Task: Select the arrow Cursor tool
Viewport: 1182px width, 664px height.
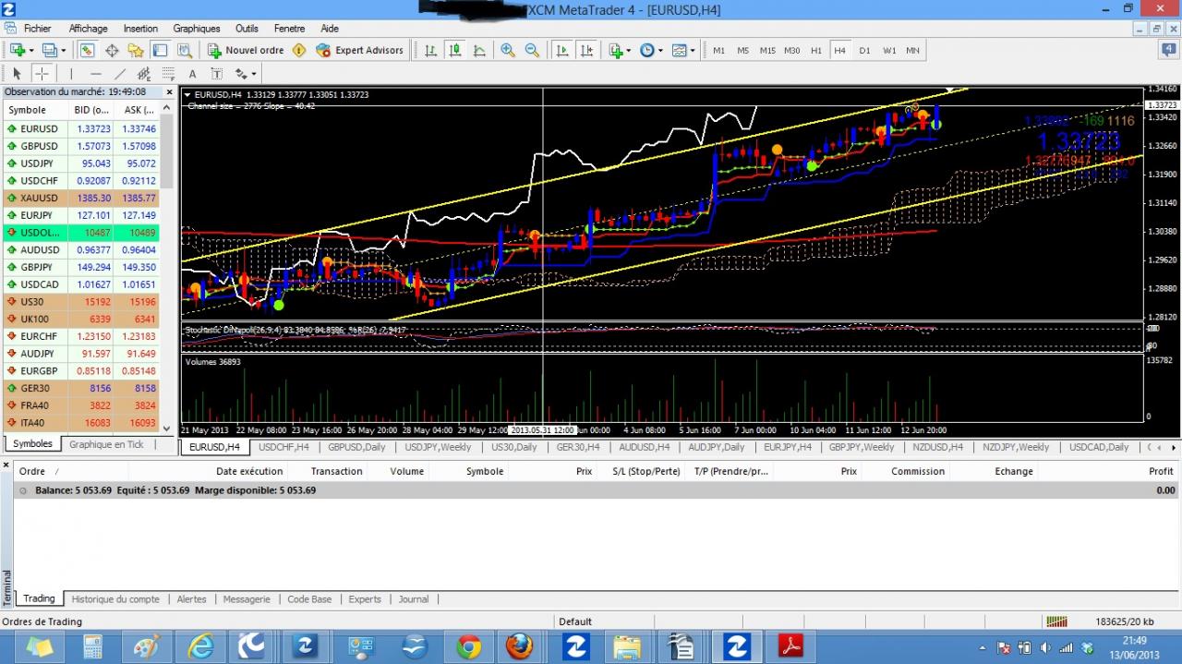Action: coord(17,74)
